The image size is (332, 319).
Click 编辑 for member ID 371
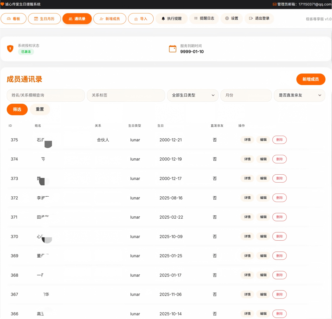coord(263,217)
